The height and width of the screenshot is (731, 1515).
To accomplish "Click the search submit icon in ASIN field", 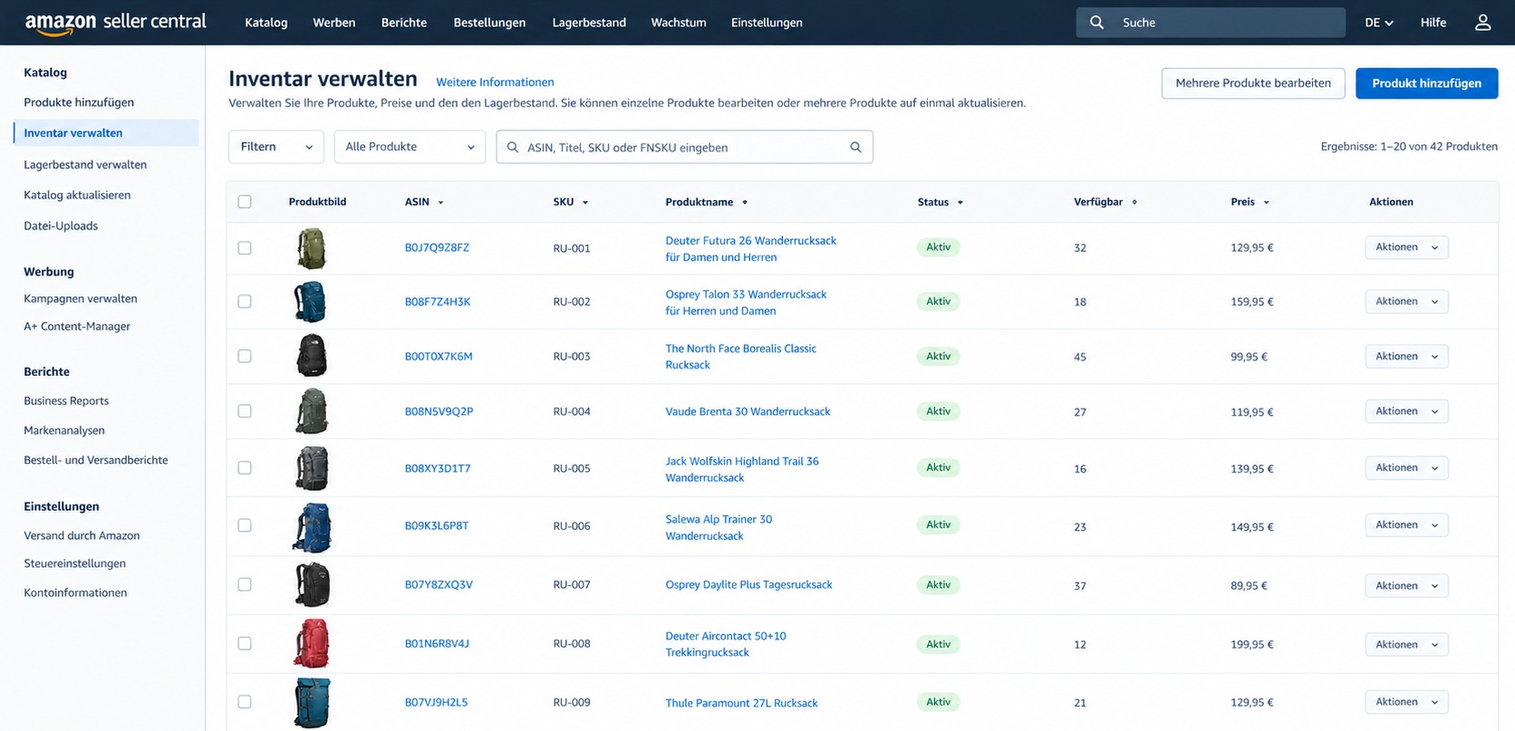I will tap(855, 147).
